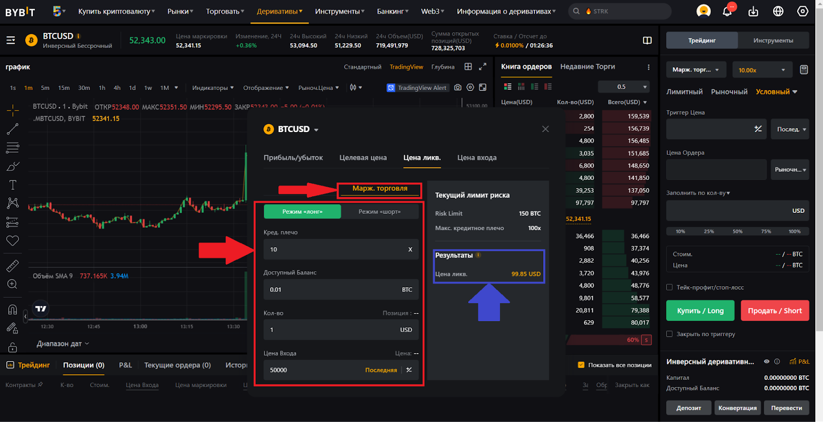Uncheck Показать все позиции checkbox
Image resolution: width=823 pixels, height=422 pixels.
click(581, 365)
